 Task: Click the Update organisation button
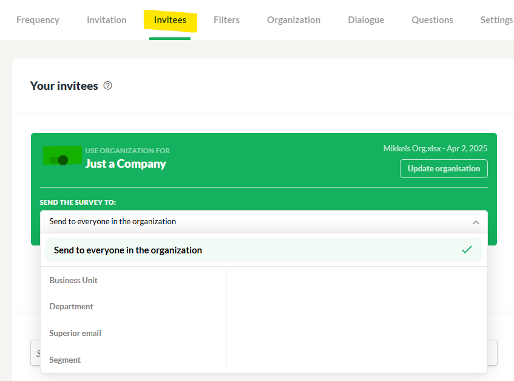[x=444, y=169]
